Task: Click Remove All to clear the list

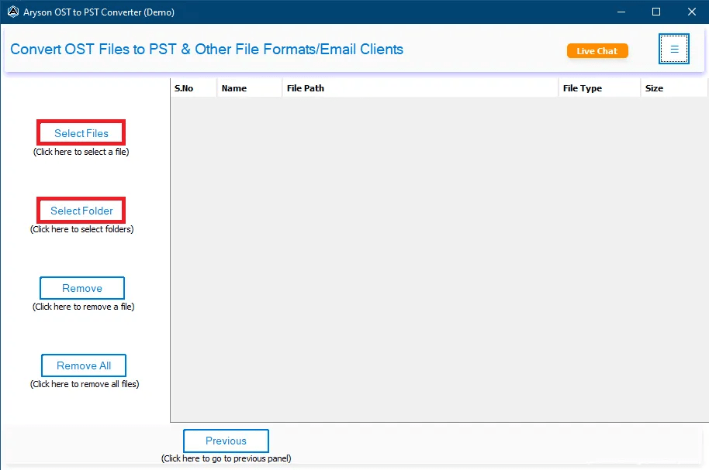Action: pos(83,365)
